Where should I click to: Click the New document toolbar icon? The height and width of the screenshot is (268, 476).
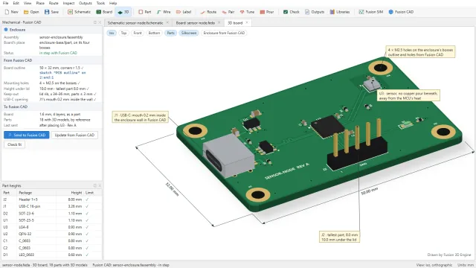(x=12, y=12)
